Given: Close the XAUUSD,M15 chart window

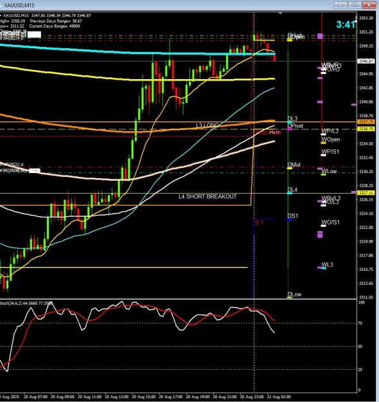Looking at the screenshot, I should pos(369,5).
